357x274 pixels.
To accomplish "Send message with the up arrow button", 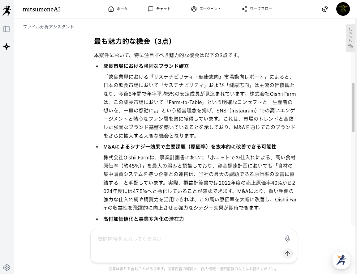I will [x=288, y=254].
